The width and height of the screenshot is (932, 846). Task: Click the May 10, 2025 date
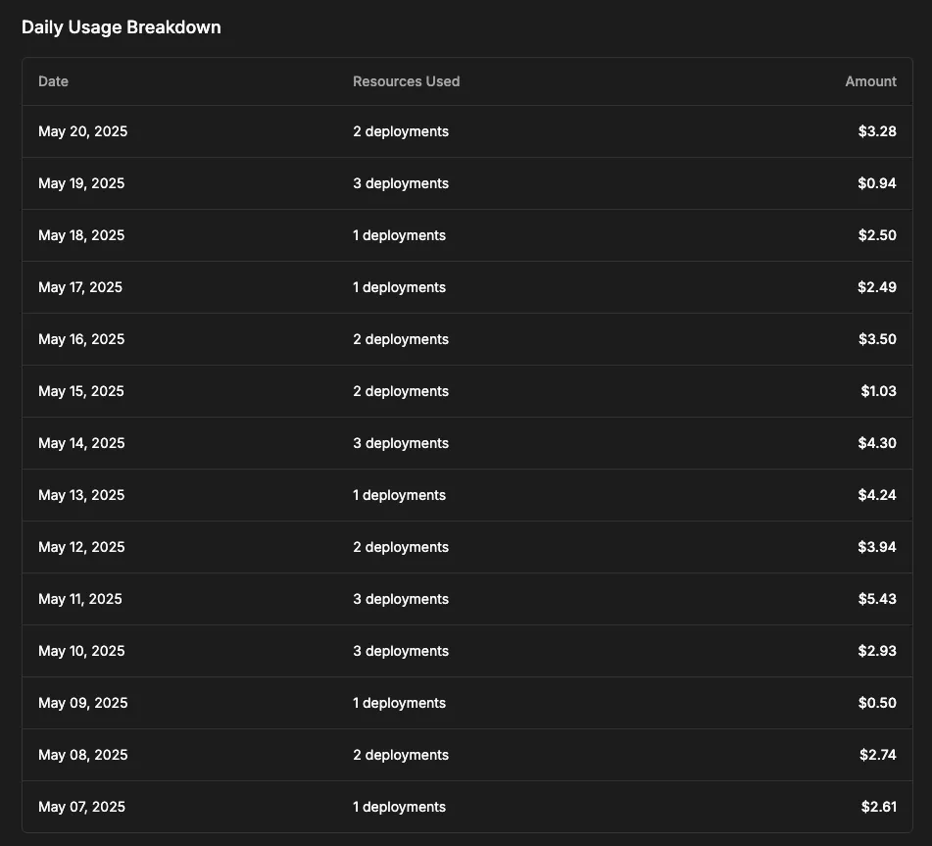pyautogui.click(x=81, y=651)
